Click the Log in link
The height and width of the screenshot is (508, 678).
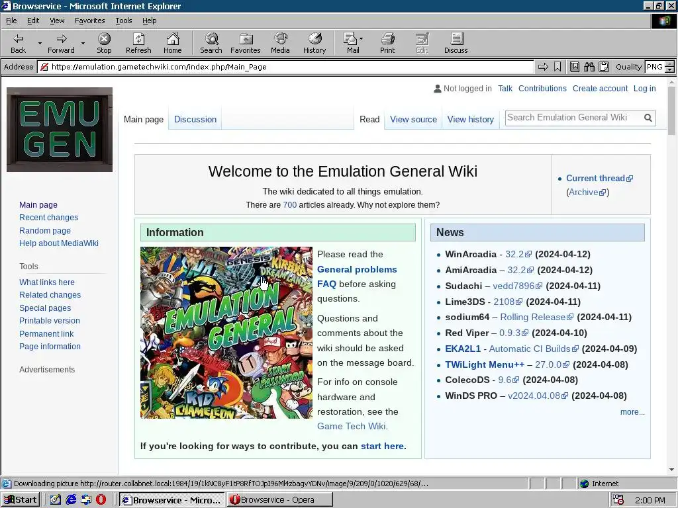pyautogui.click(x=644, y=88)
